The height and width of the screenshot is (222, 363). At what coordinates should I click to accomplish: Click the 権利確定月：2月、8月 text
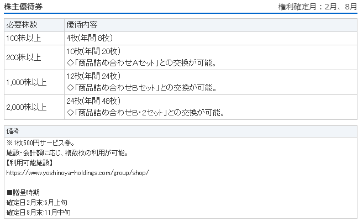pos(318,7)
